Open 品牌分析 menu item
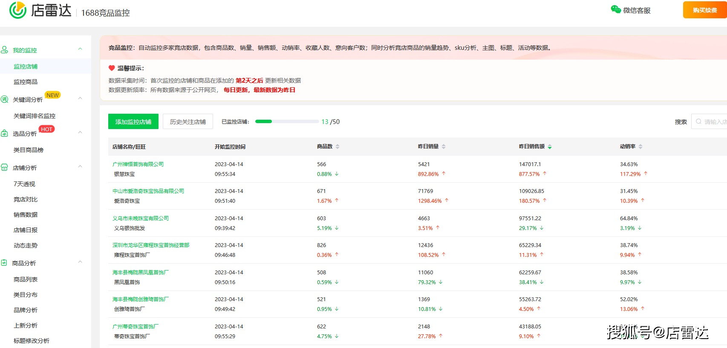This screenshot has height=348, width=727. click(26, 310)
